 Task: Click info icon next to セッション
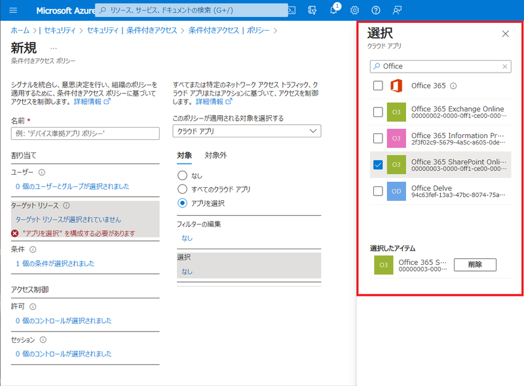43,340
